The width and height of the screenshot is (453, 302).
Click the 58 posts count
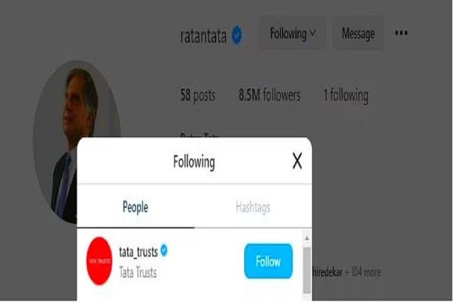pos(198,95)
